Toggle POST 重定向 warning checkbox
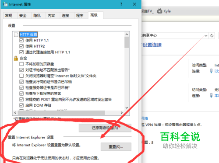This screenshot has width=219, height=163. point(21,100)
